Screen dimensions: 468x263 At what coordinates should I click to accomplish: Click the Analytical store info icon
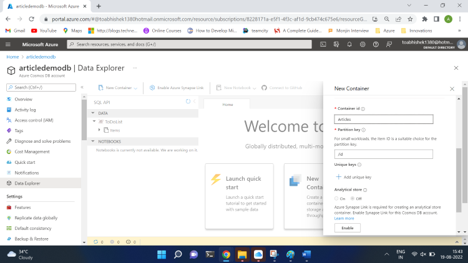[365, 190]
